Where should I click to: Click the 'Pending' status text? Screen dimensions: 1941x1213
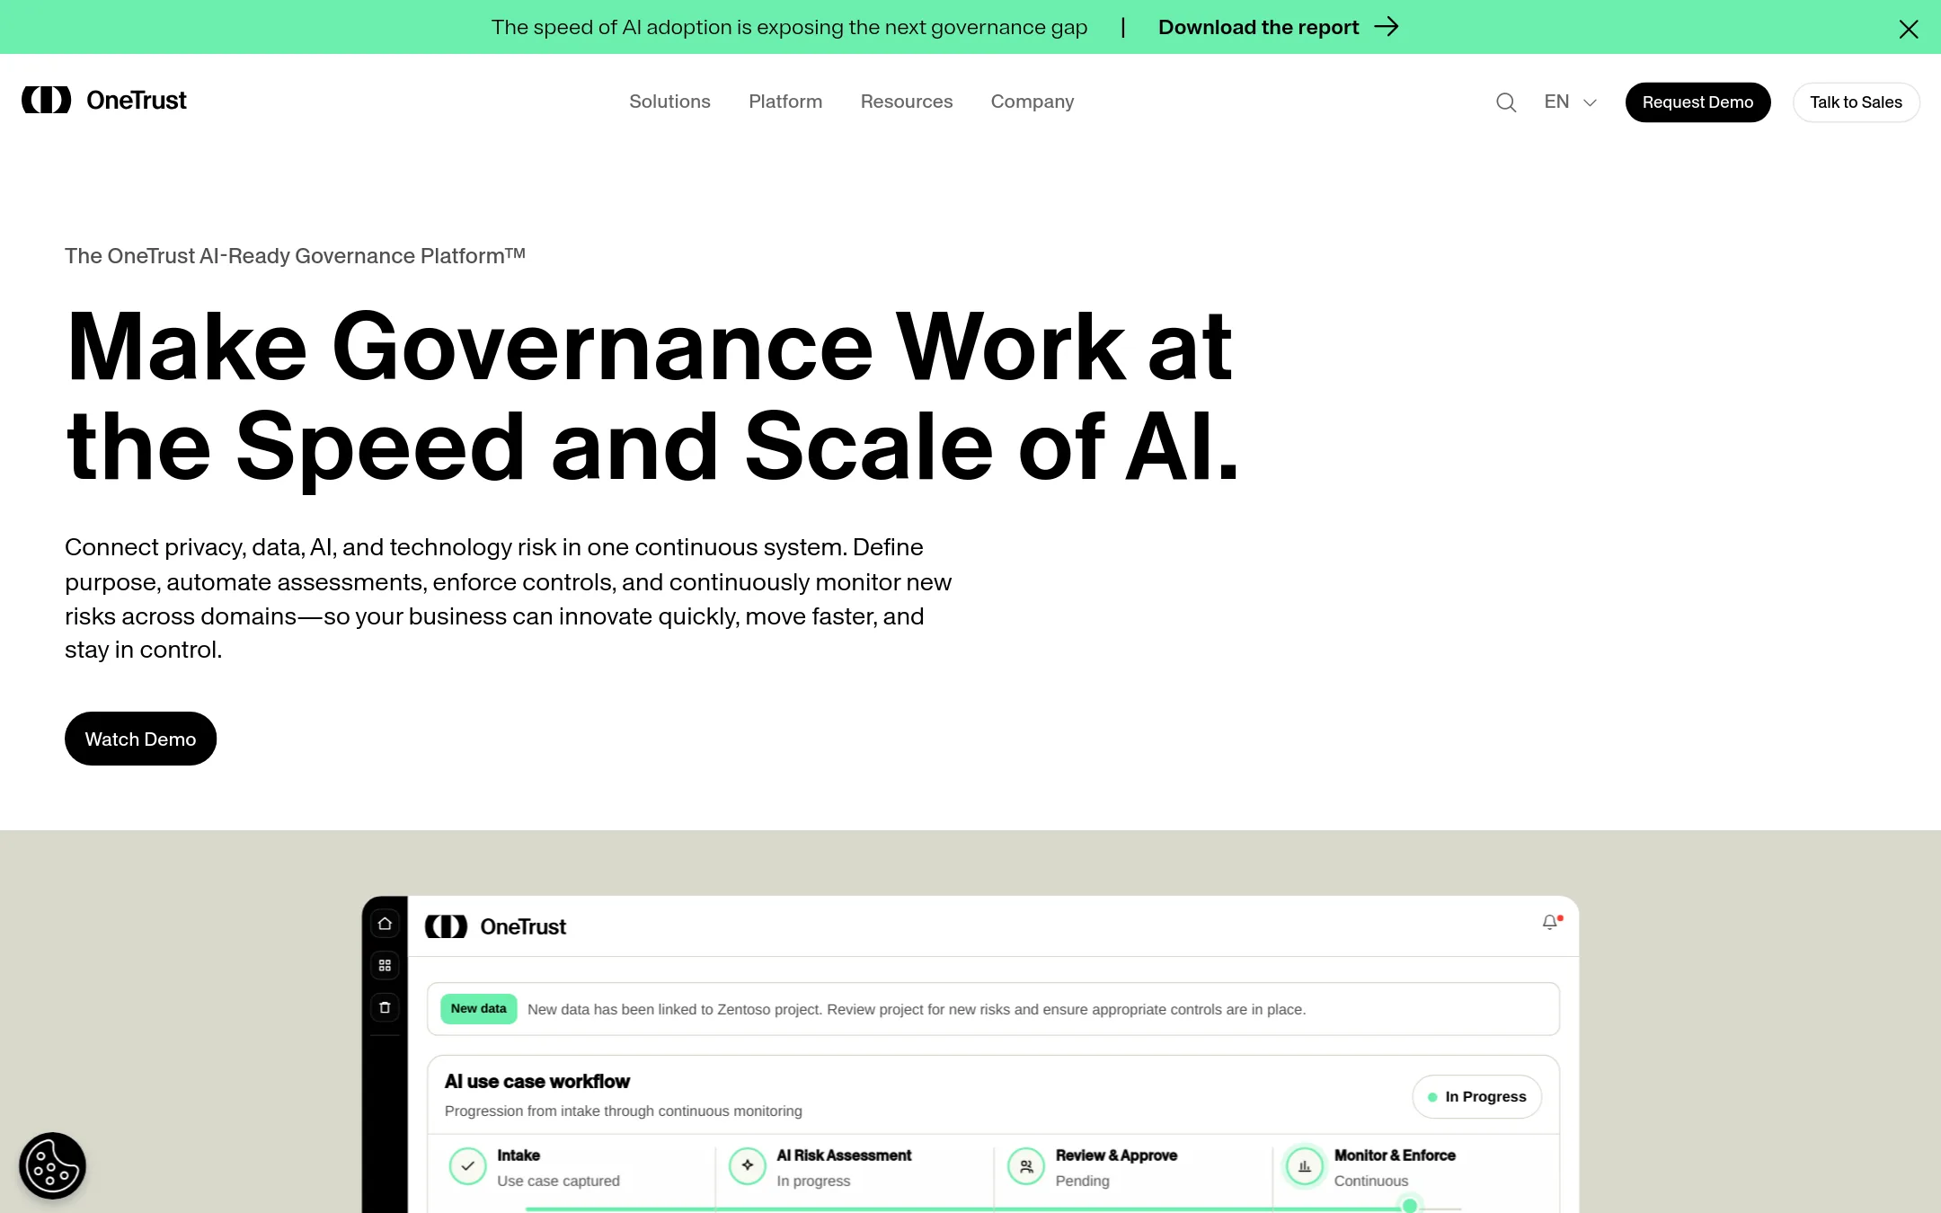click(x=1082, y=1181)
